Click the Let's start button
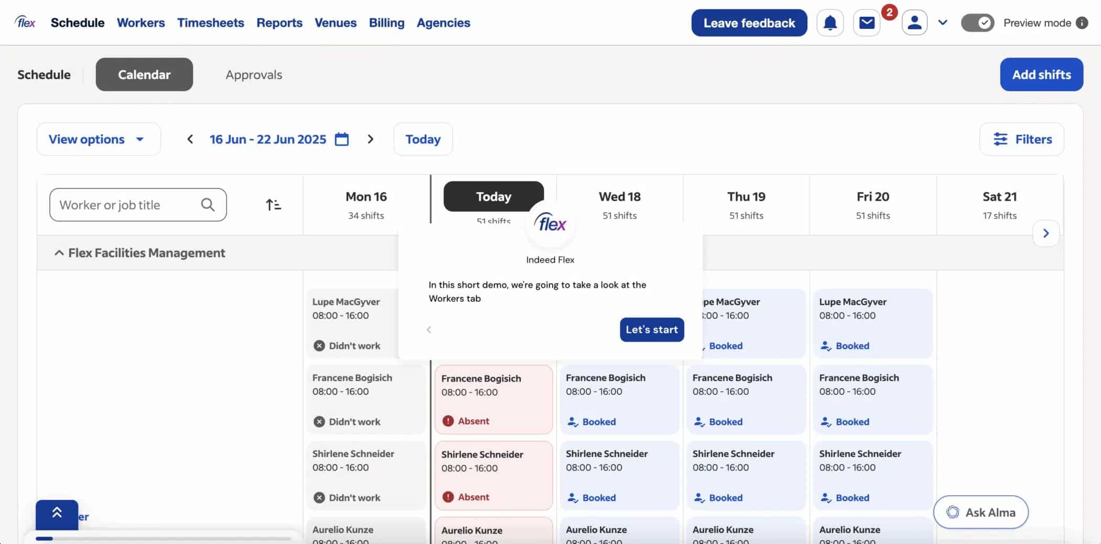The height and width of the screenshot is (544, 1101). pyautogui.click(x=652, y=330)
